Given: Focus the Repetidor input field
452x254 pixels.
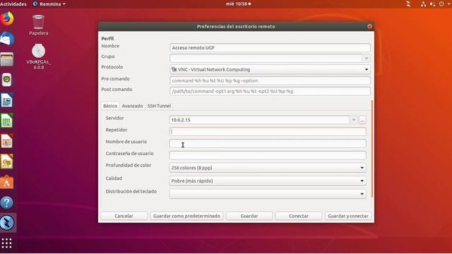Looking at the screenshot, I should coord(268,132).
